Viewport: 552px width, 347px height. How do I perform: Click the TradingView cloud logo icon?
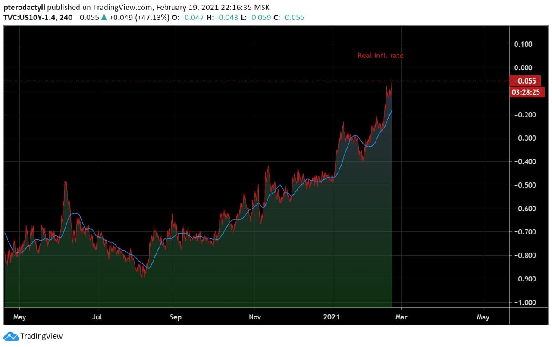pos(11,336)
